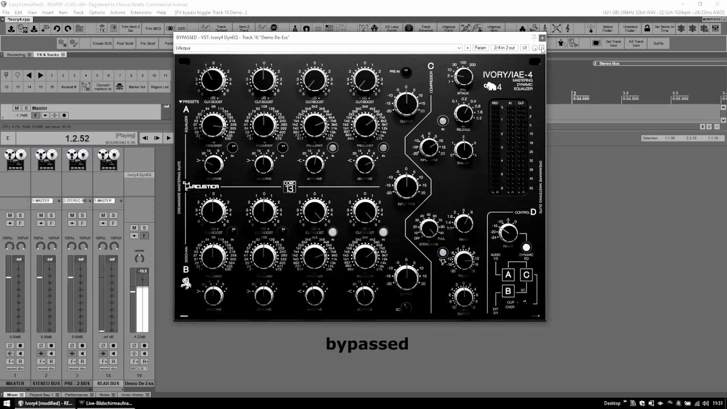This screenshot has width=727, height=409.
Task: Open the MONITOR FX button at top right
Action: pyautogui.click(x=711, y=19)
